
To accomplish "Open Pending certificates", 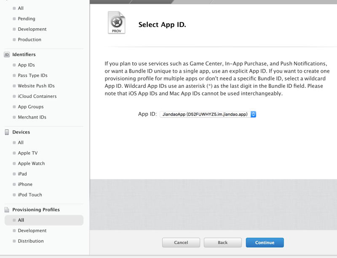I will (x=27, y=19).
